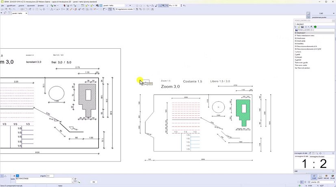Select the CAD mode icon at bottom right
This screenshot has width=336, height=187.
pyautogui.click(x=314, y=177)
